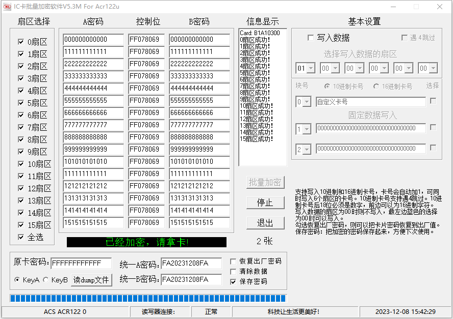Open the block dropdown showing 1
The height and width of the screenshot is (319, 453).
pyautogui.click(x=307, y=129)
